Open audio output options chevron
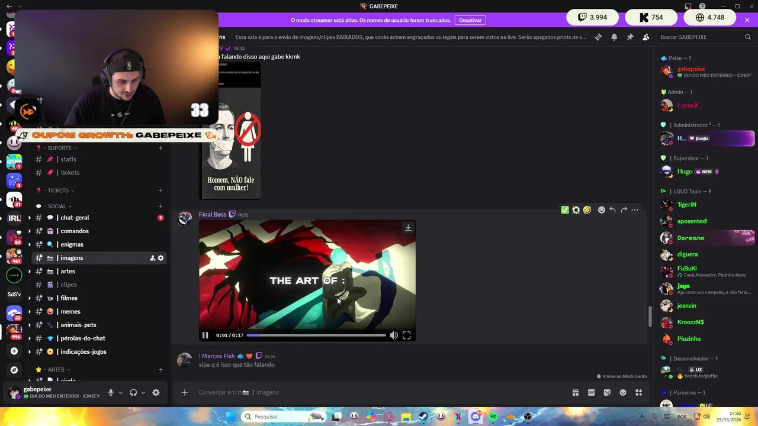Image resolution: width=758 pixels, height=426 pixels. [143, 393]
